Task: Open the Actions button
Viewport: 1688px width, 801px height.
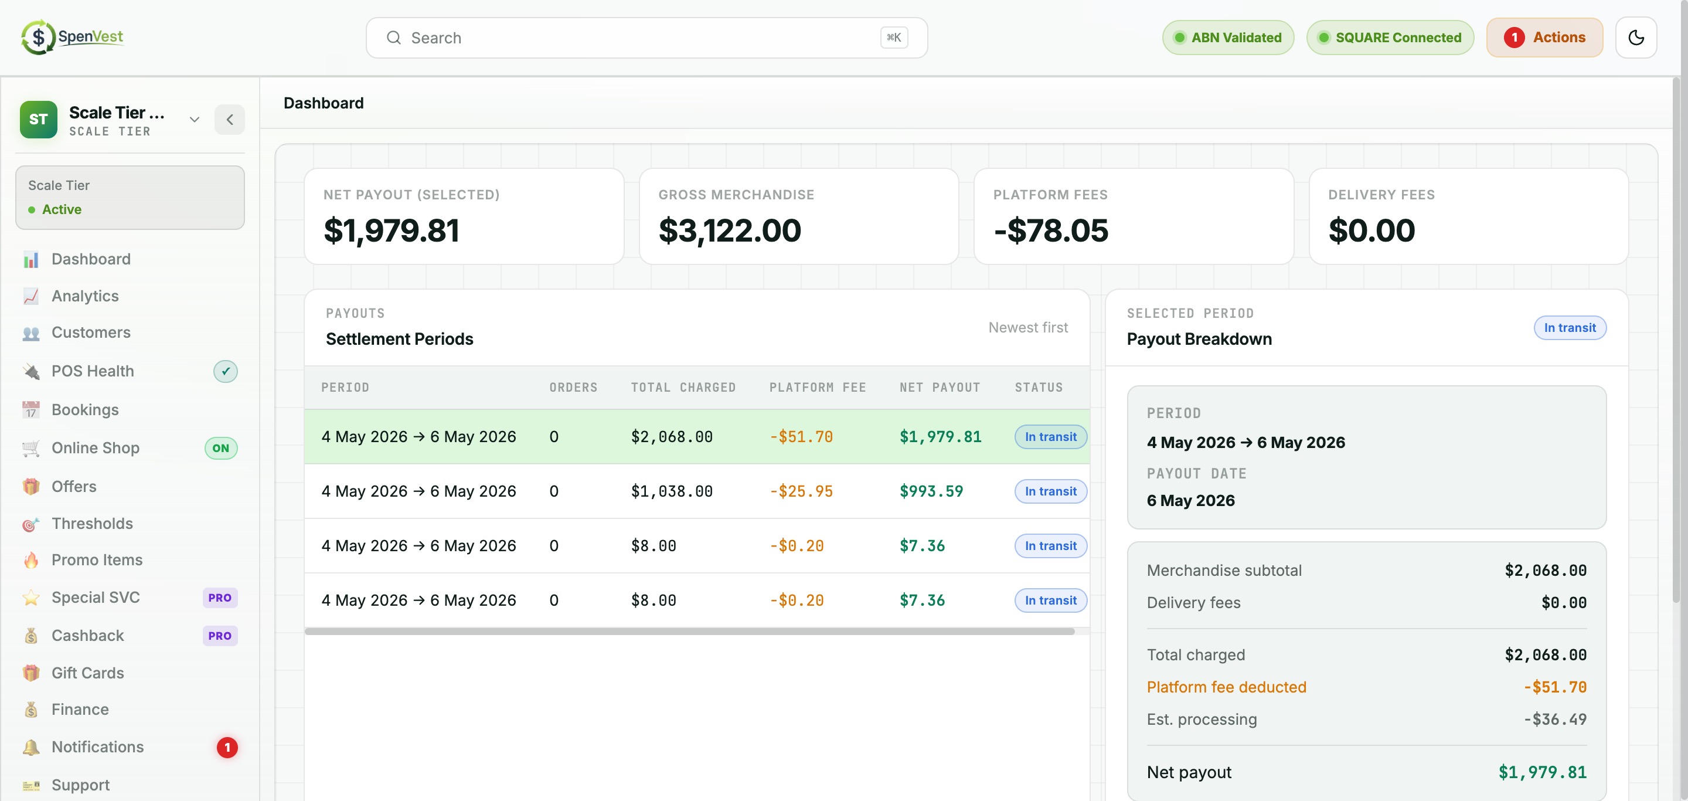Action: [x=1544, y=38]
